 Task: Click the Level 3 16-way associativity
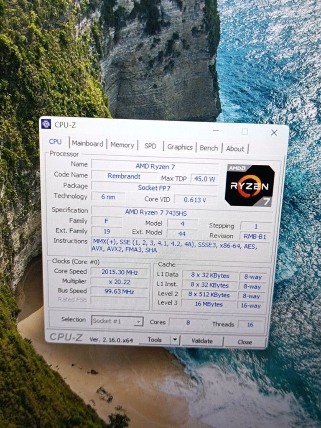click(x=251, y=306)
